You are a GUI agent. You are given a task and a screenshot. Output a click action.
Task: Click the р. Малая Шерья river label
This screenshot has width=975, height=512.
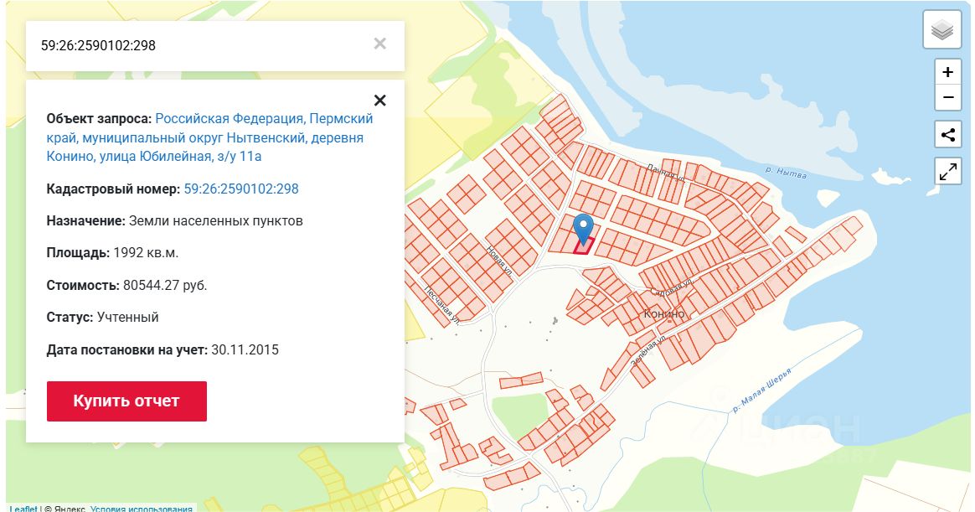pyautogui.click(x=762, y=390)
